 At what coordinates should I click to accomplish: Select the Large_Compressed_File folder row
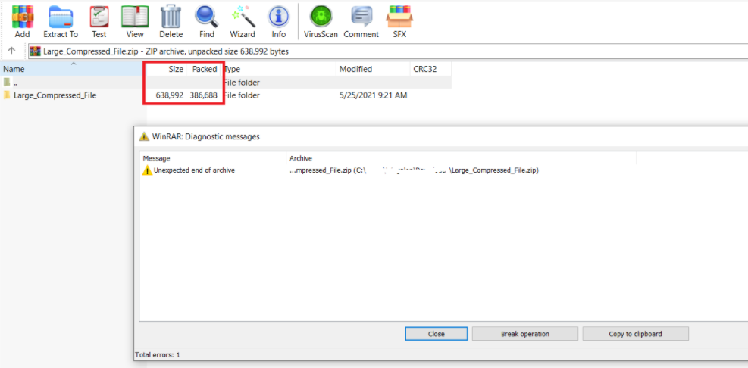pyautogui.click(x=226, y=95)
